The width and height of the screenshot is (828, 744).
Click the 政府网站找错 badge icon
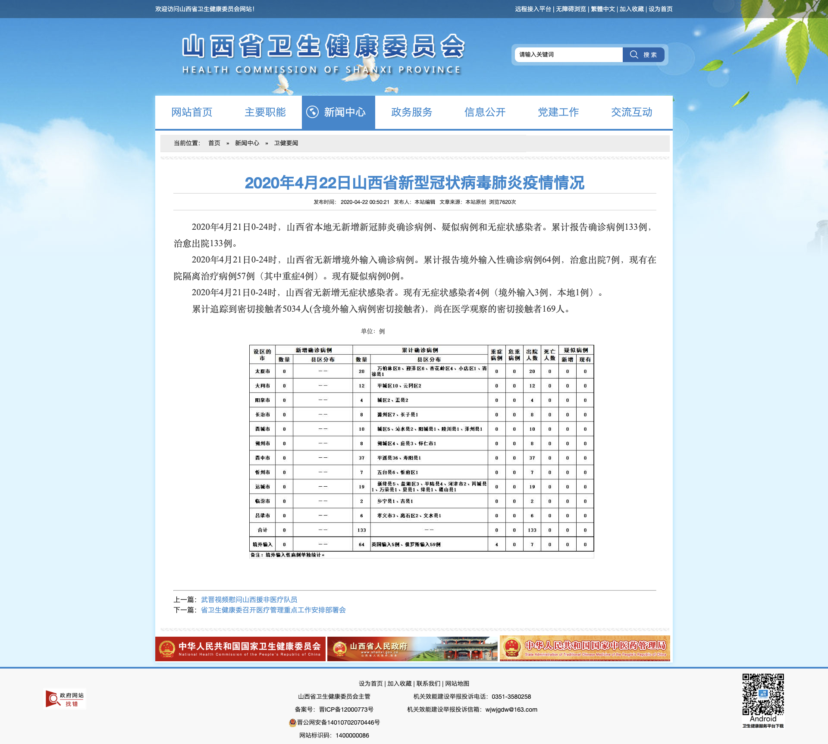pyautogui.click(x=65, y=699)
